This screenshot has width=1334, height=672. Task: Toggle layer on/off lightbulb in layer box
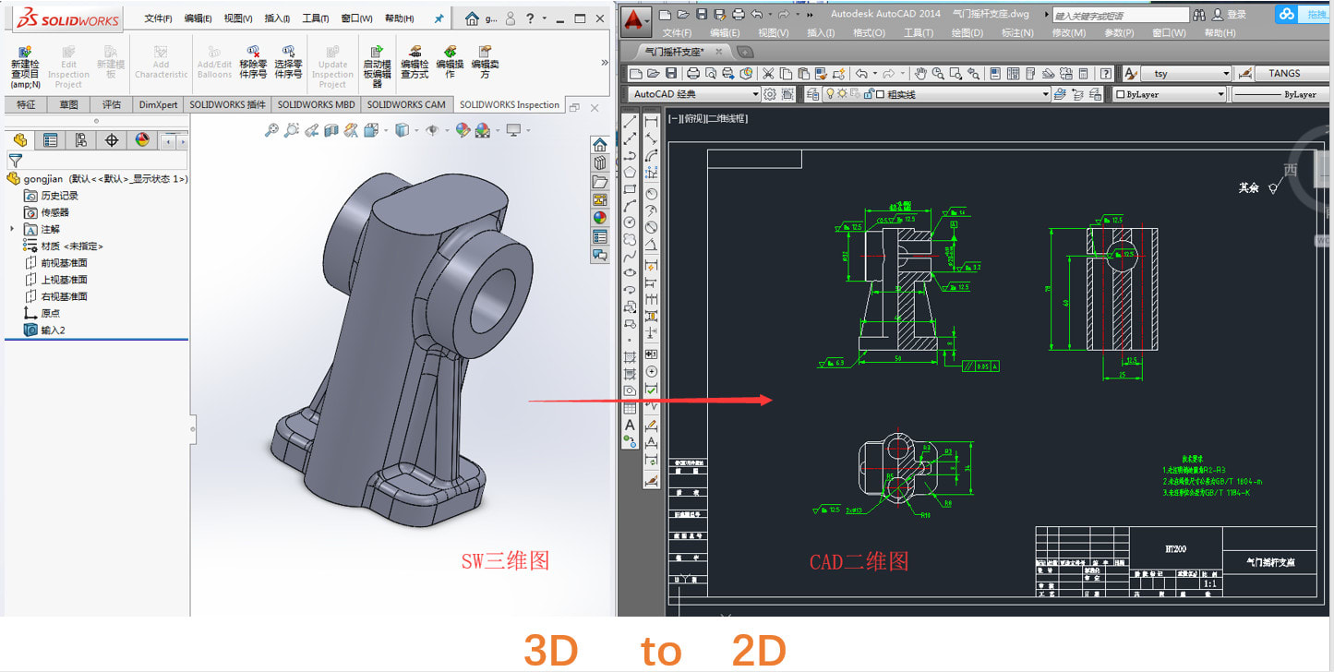(830, 94)
